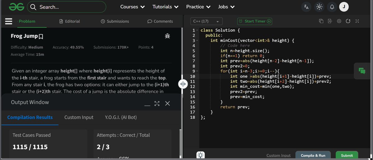The height and width of the screenshot is (160, 373).
Task: Open the notifications bell
Action: click(332, 7)
